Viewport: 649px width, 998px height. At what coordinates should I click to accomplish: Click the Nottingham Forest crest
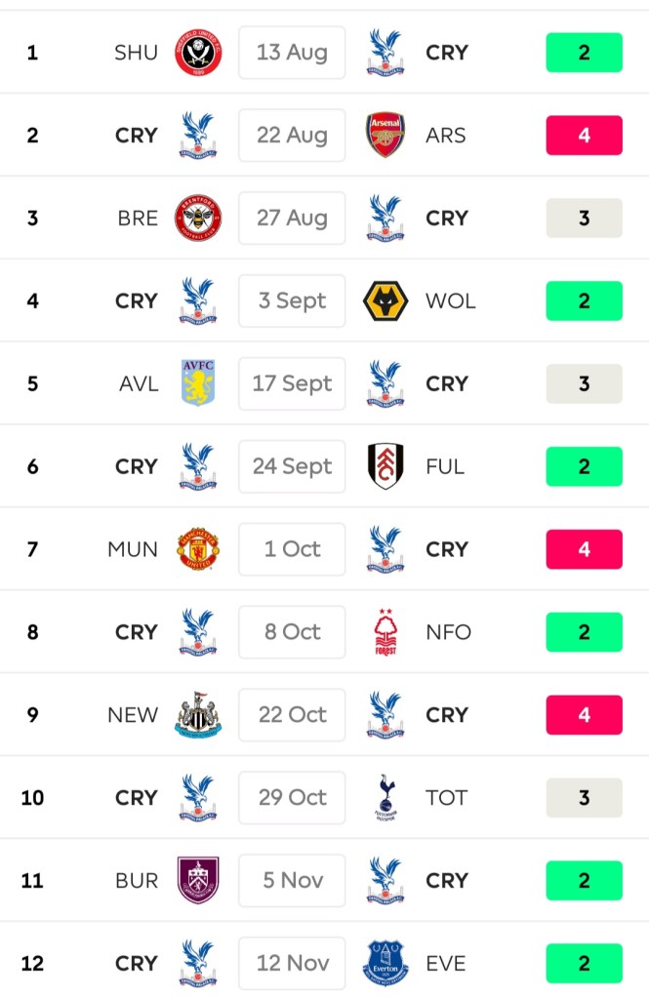(x=385, y=632)
